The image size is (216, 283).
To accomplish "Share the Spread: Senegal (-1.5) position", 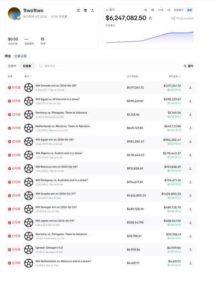I will (x=190, y=250).
